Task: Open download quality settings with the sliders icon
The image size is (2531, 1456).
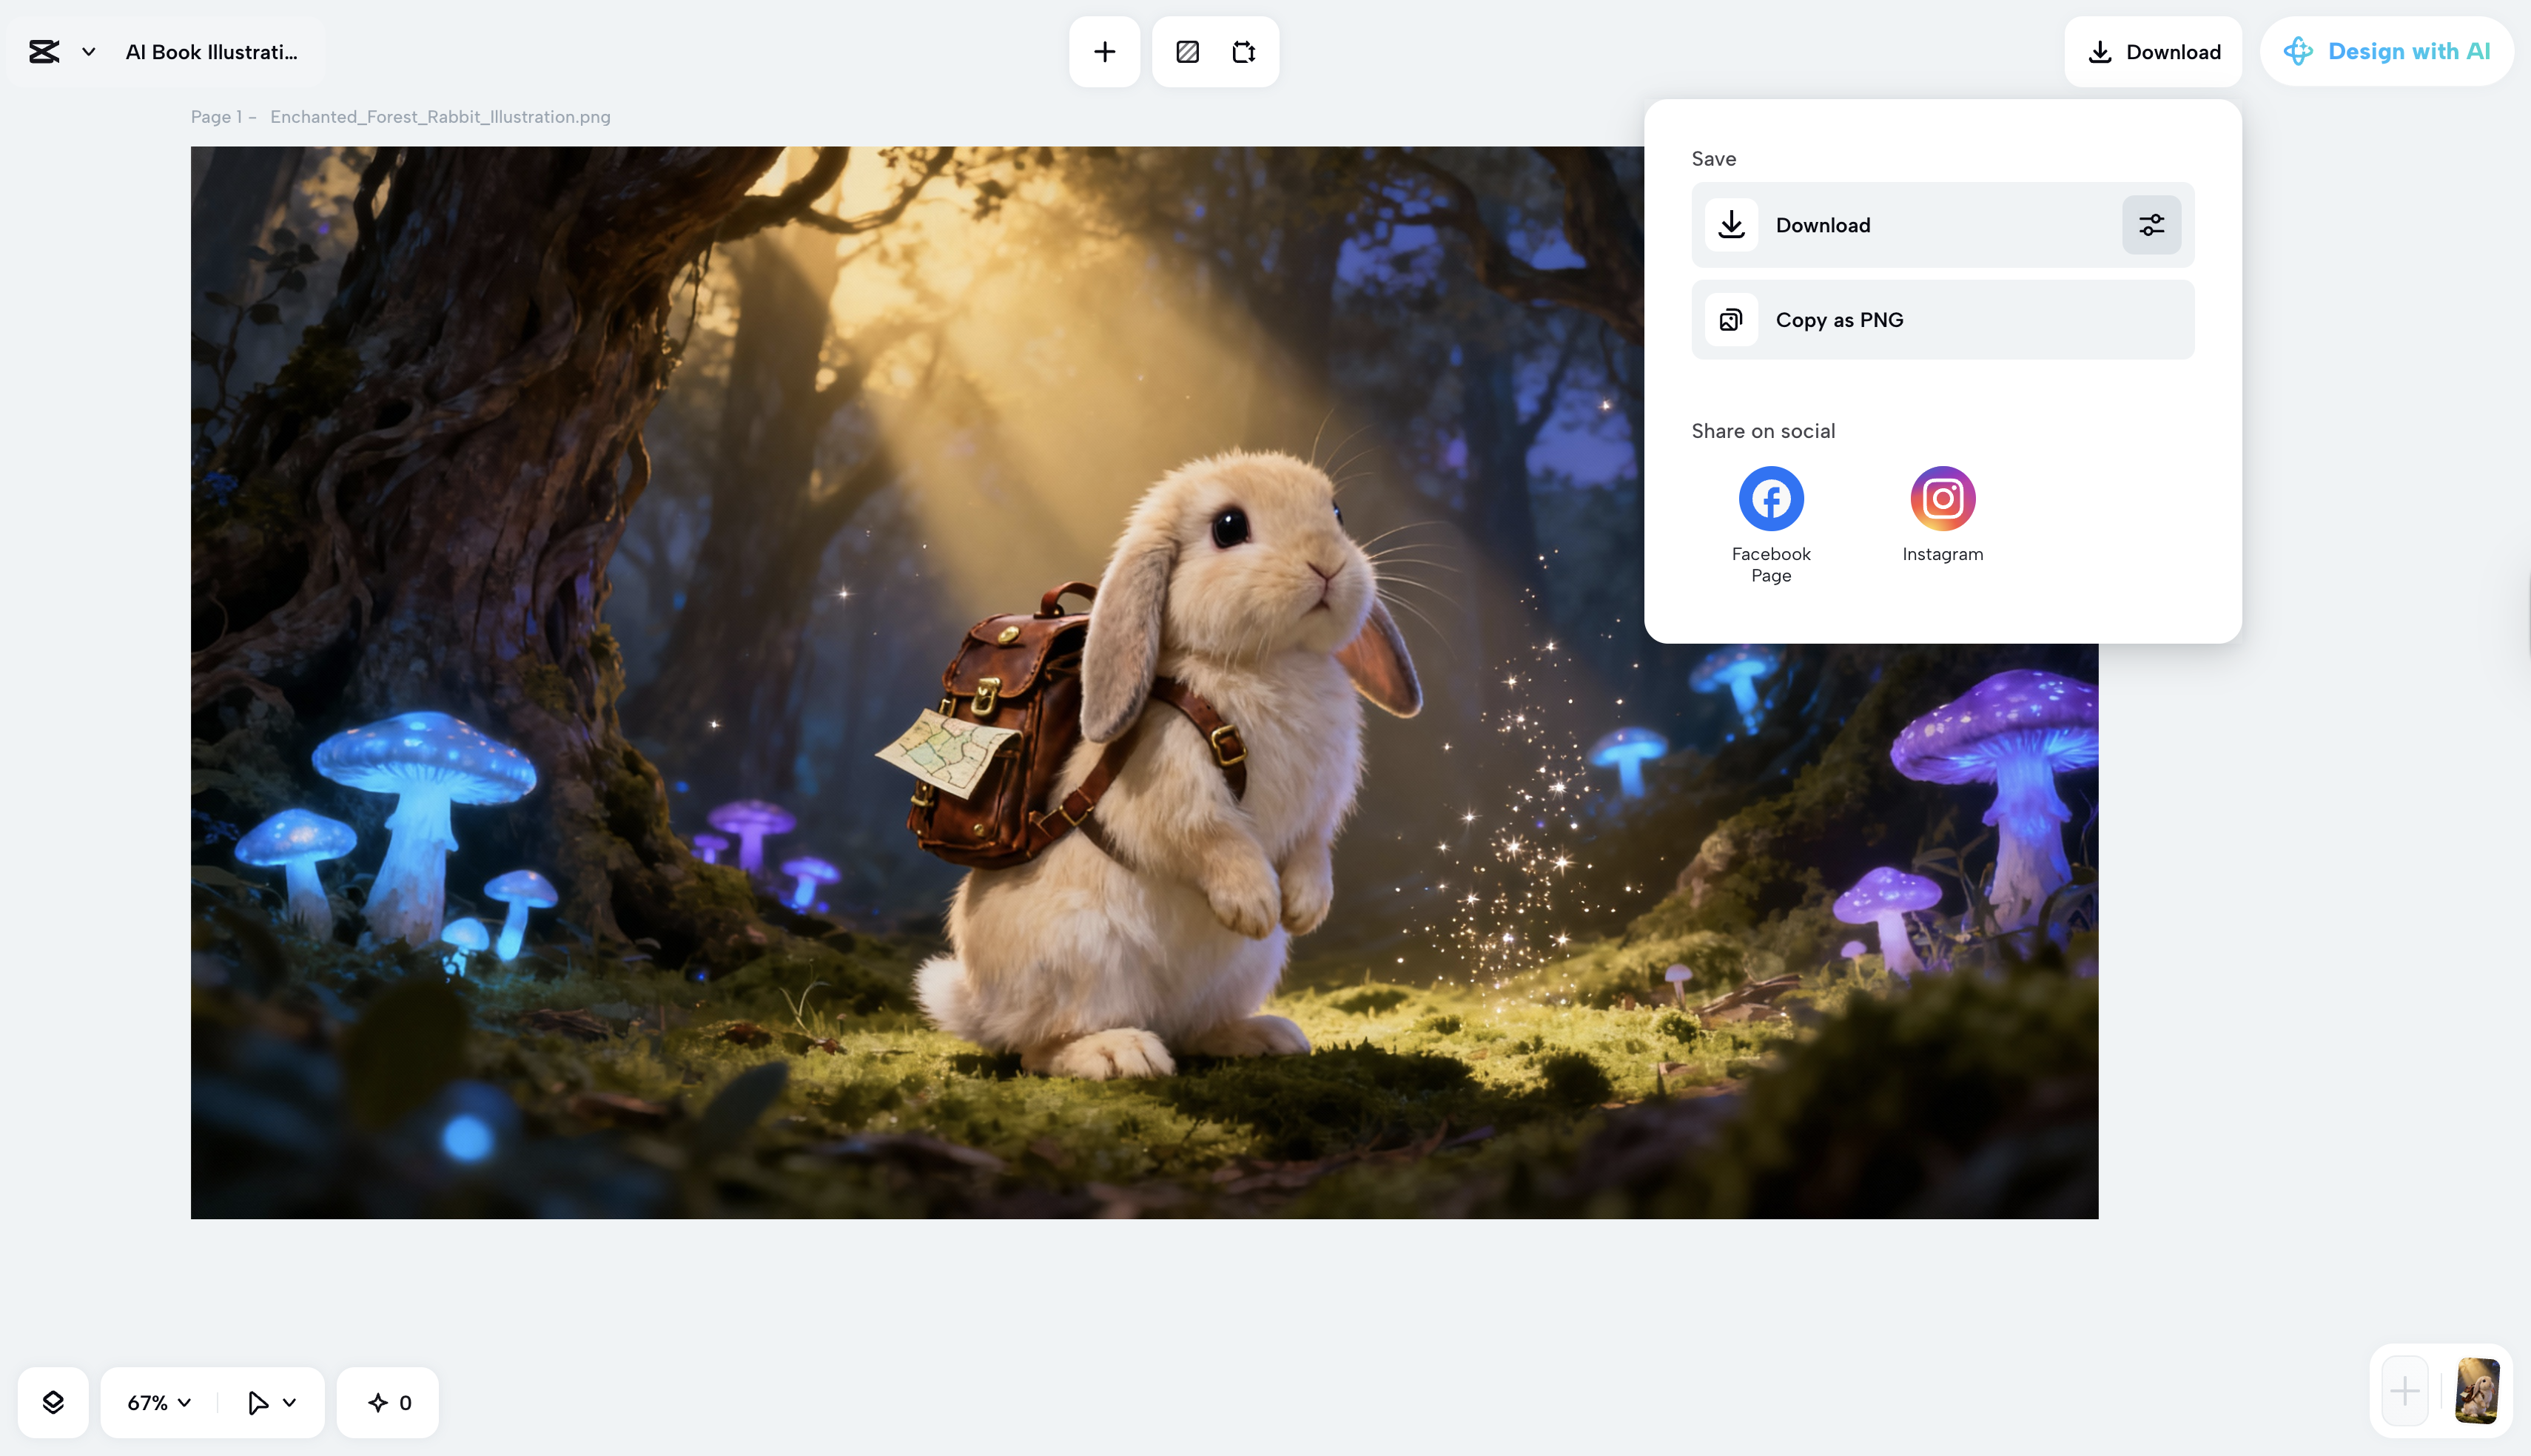Action: [2151, 224]
